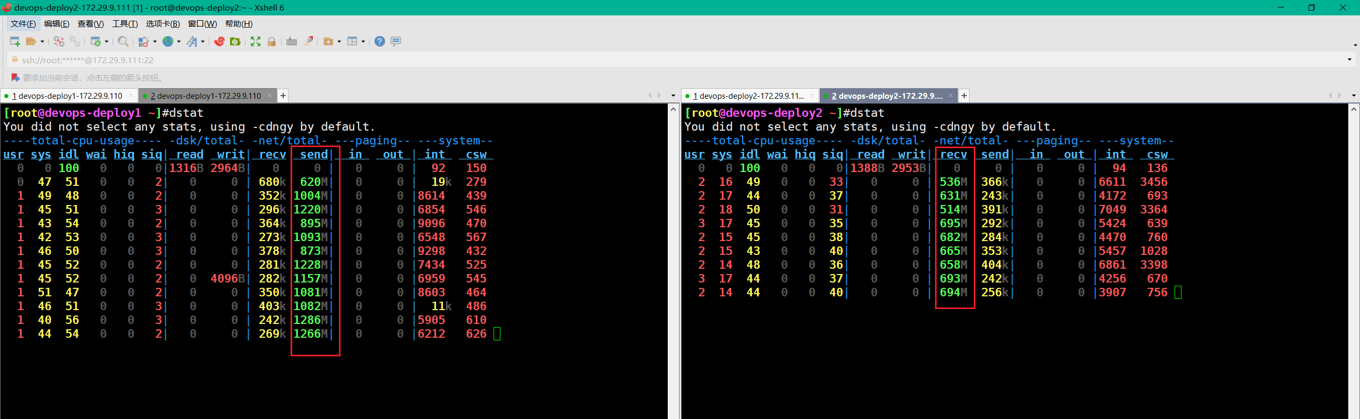1360x419 pixels.
Task: Add new tab in left pane group
Action: [283, 96]
